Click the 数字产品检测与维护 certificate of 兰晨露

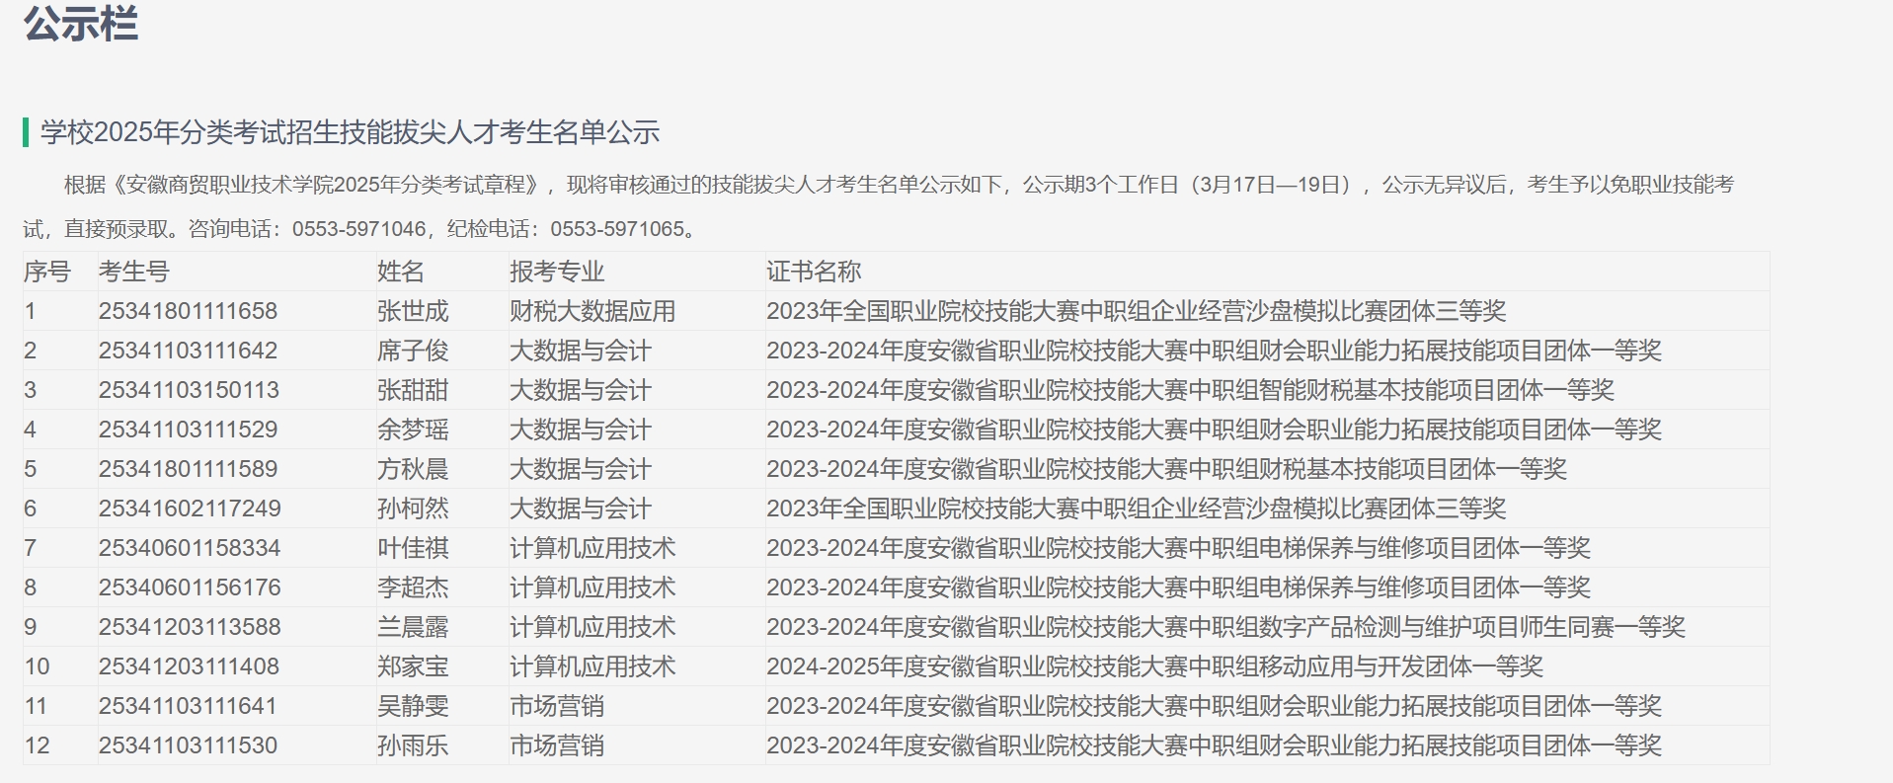click(x=1225, y=627)
